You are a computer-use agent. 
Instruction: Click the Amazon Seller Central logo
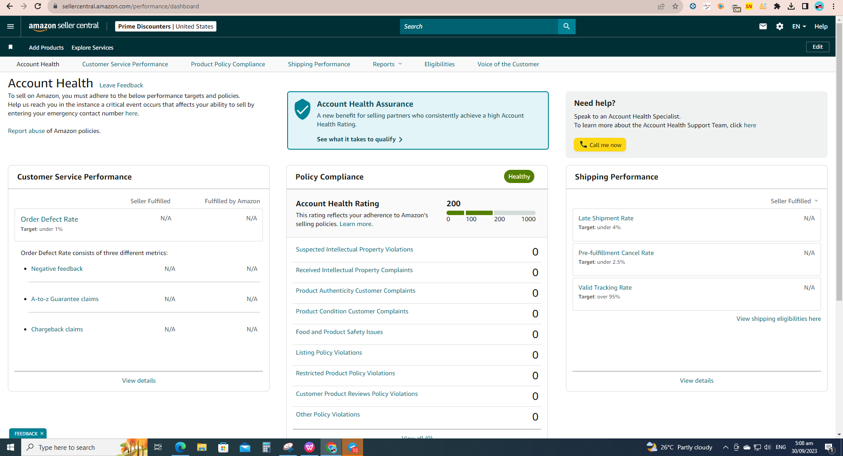tap(64, 26)
